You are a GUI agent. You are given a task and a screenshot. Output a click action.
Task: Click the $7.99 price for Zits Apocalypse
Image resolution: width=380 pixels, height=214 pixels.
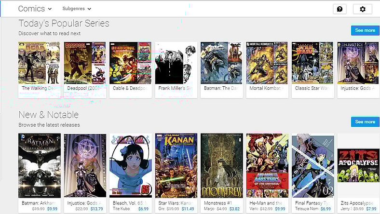(x=371, y=209)
